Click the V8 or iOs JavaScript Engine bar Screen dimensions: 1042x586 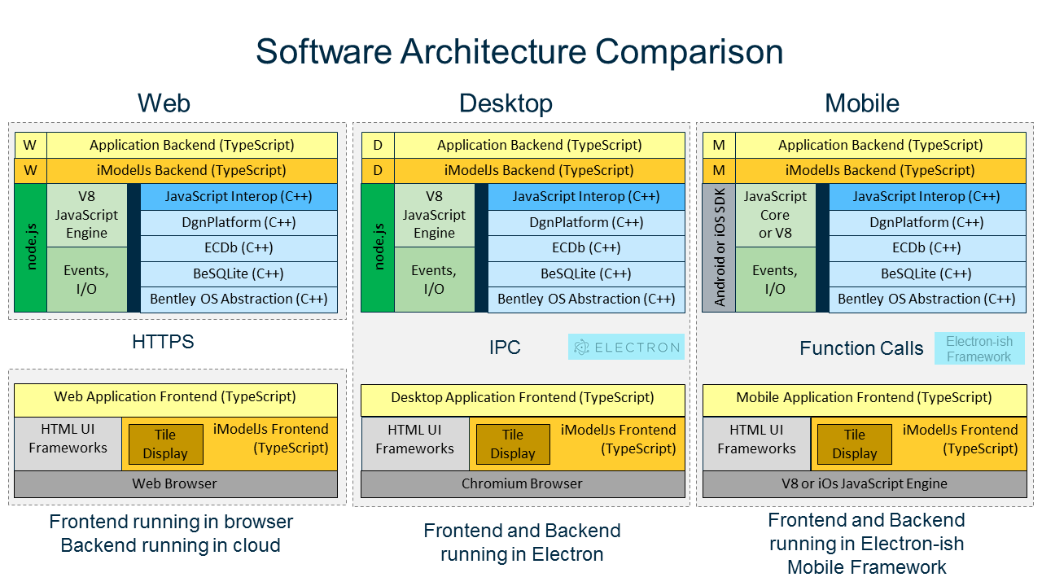click(x=865, y=483)
